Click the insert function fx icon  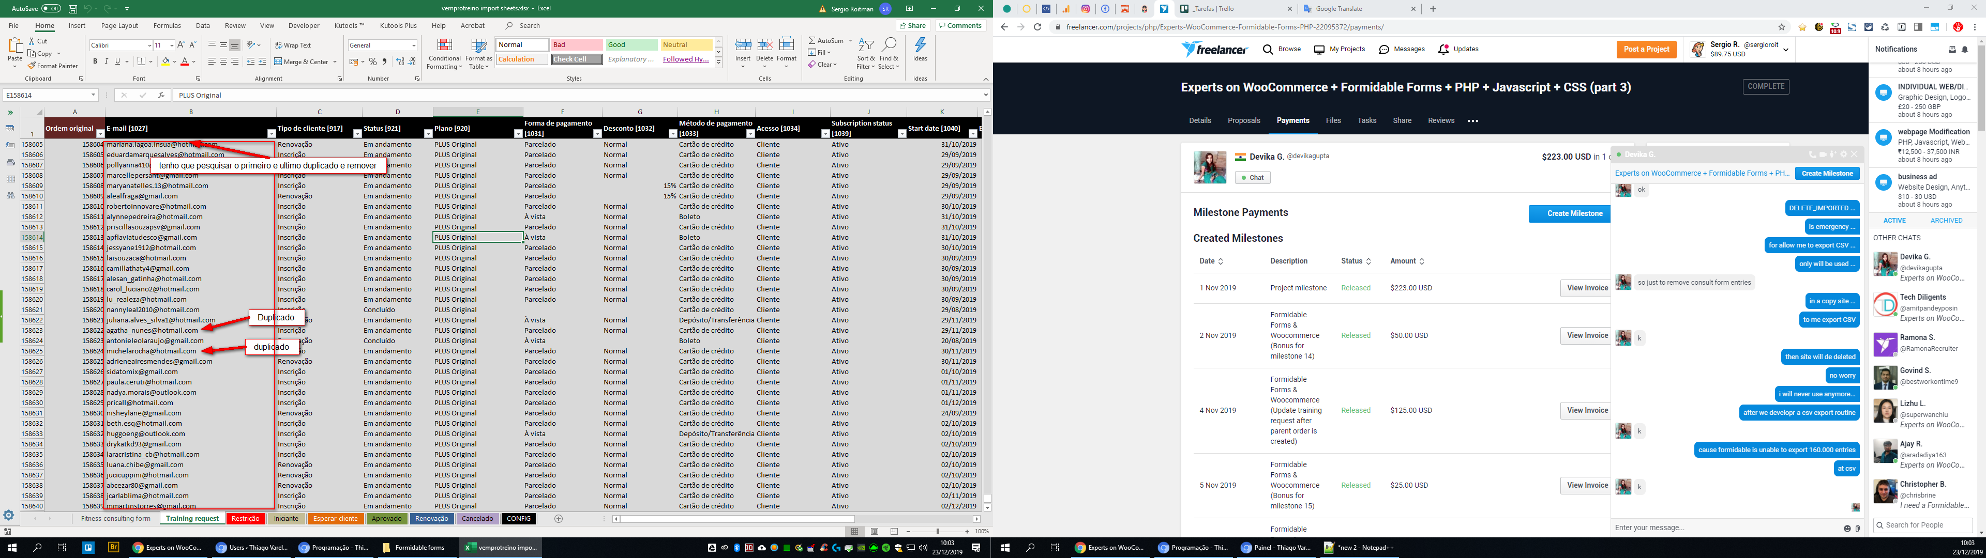click(161, 95)
